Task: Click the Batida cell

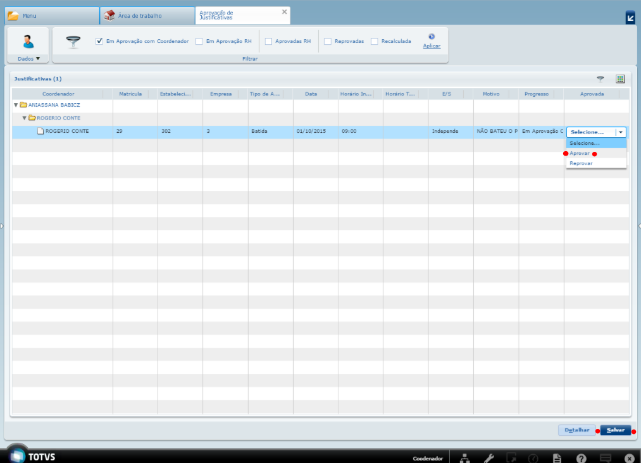Action: click(270, 131)
